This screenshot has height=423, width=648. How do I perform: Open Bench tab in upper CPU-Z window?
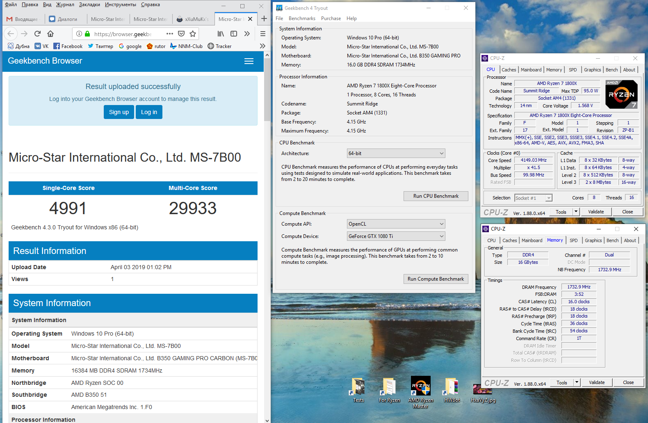[x=611, y=70]
